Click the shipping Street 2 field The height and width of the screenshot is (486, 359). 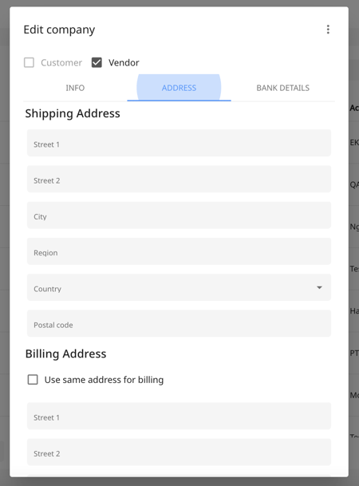[179, 179]
